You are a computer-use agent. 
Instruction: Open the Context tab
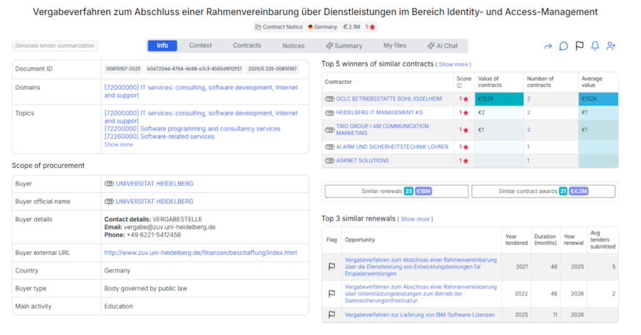pyautogui.click(x=200, y=46)
